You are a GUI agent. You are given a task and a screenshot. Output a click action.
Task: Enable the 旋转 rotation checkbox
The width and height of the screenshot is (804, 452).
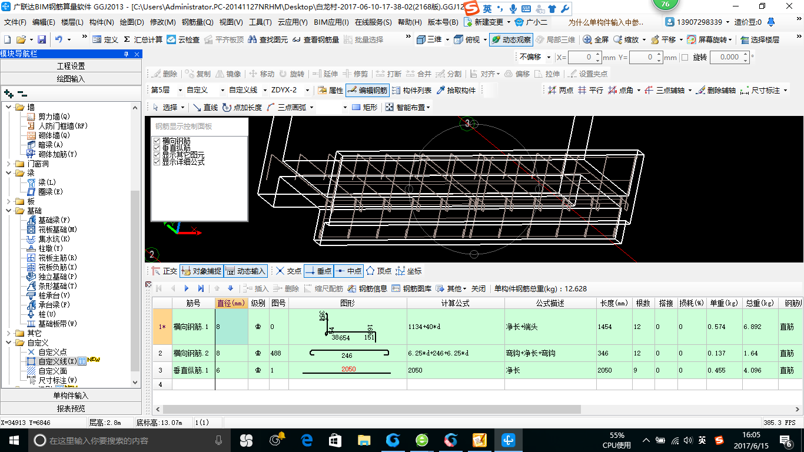pyautogui.click(x=685, y=58)
